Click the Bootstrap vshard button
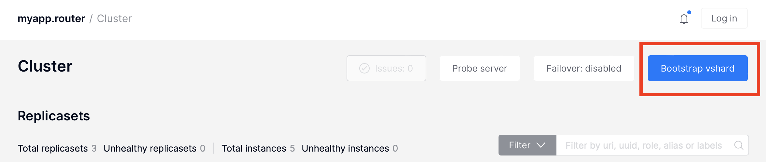Image resolution: width=766 pixels, height=162 pixels. coord(698,68)
